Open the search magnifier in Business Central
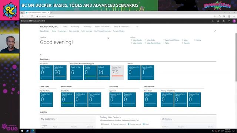The width and height of the screenshot is (237, 133). coord(213,21)
